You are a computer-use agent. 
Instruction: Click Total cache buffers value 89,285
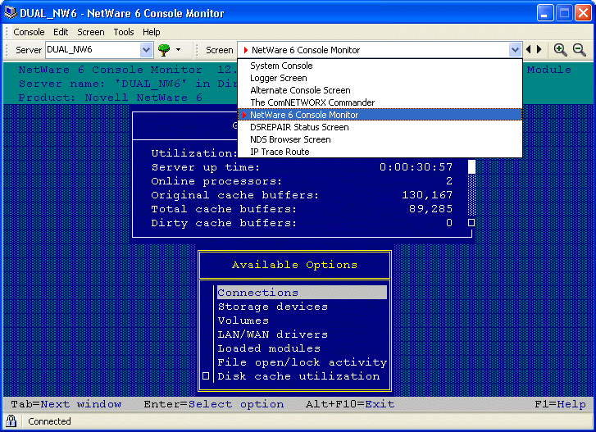click(x=430, y=209)
